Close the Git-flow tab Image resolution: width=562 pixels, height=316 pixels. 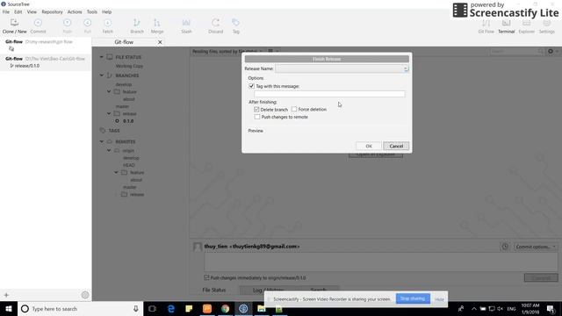(160, 42)
